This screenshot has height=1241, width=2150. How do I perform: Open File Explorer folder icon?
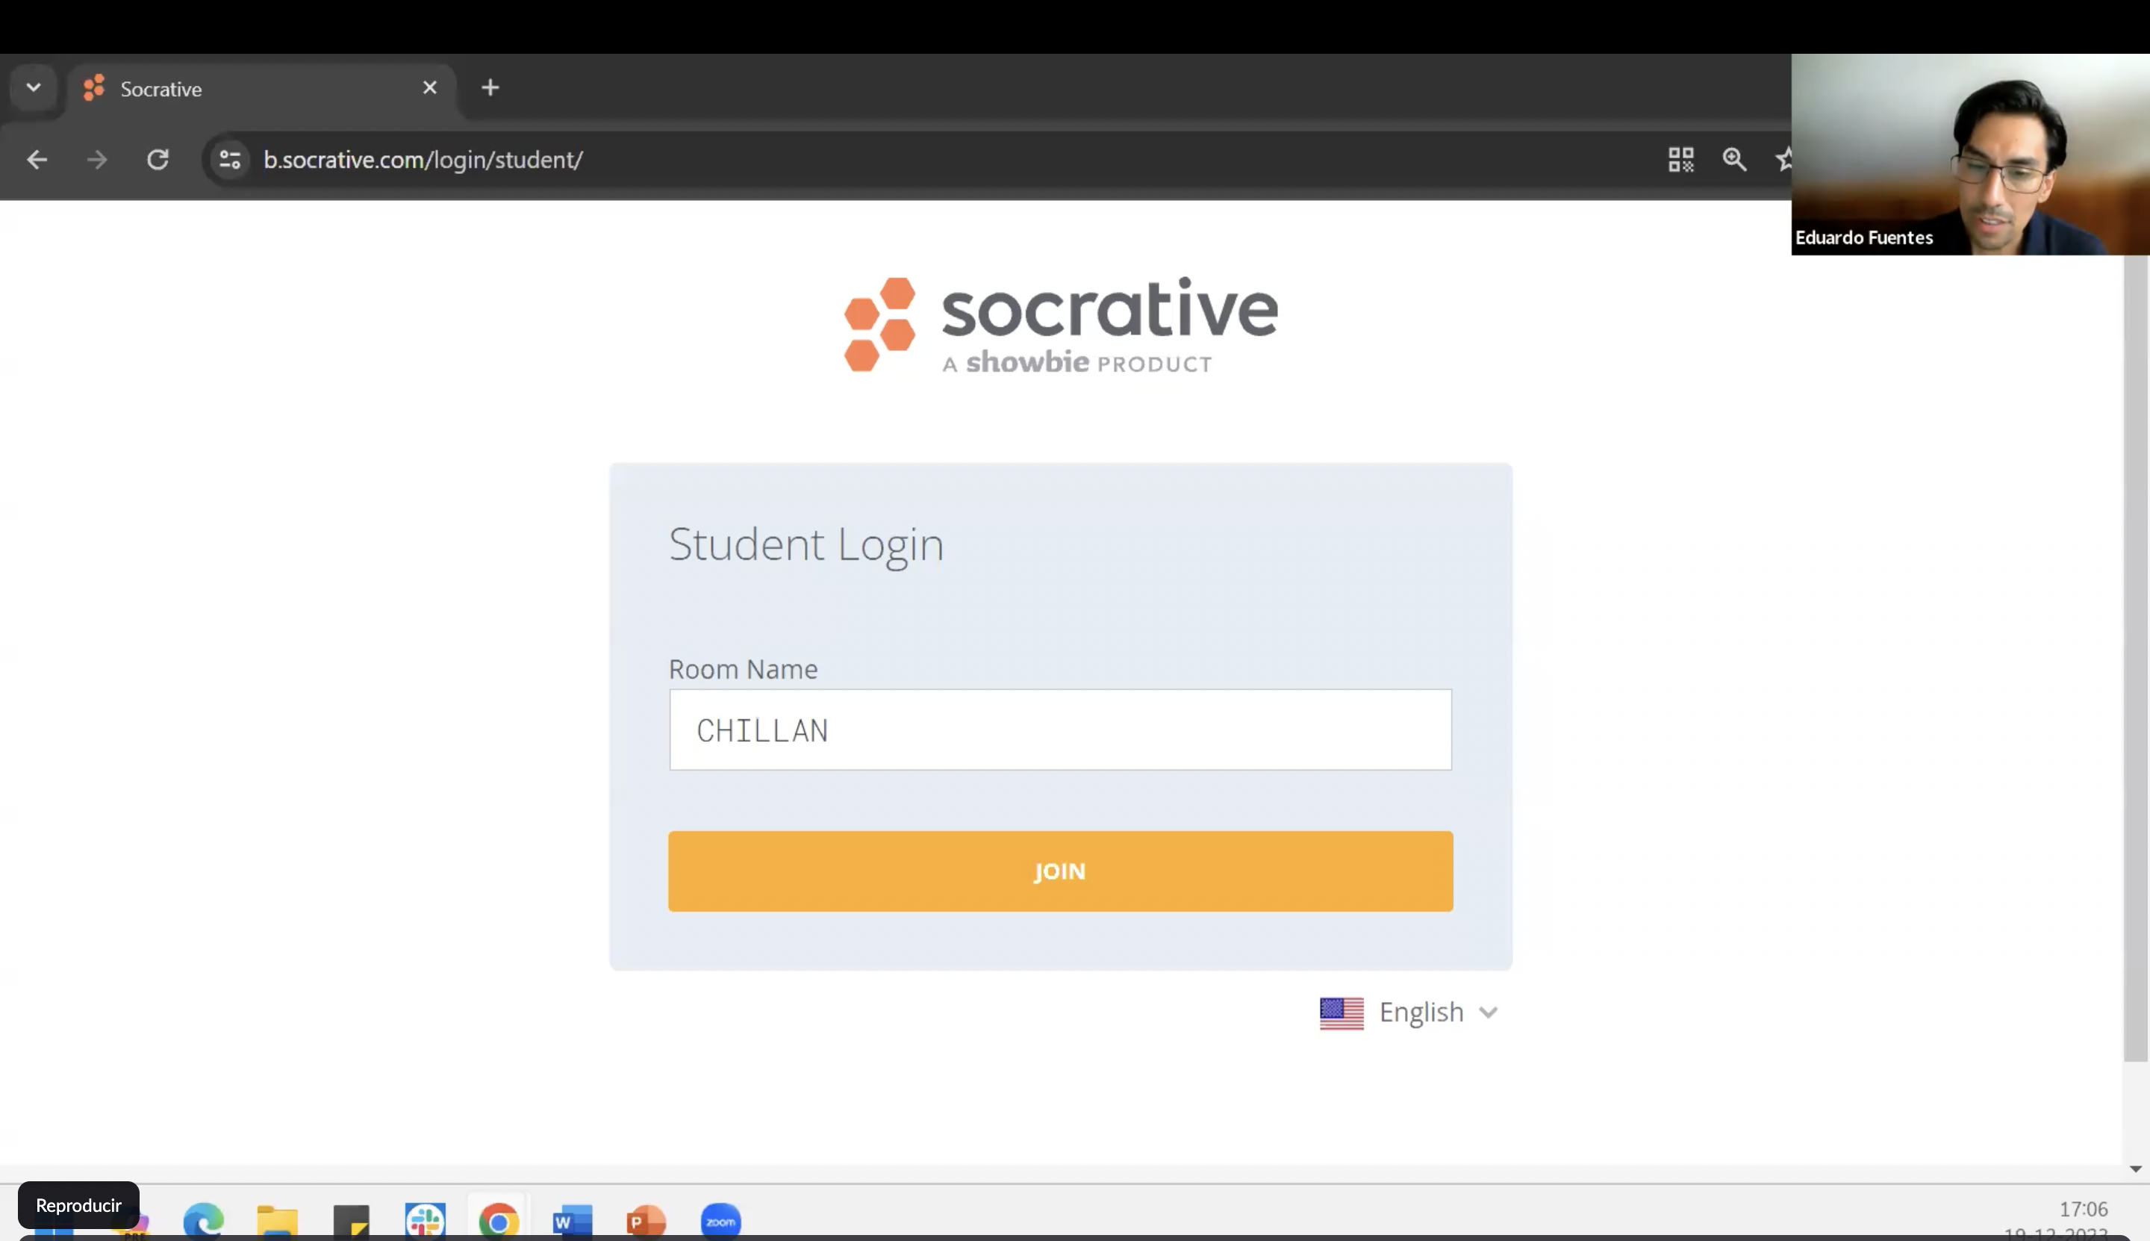(278, 1221)
